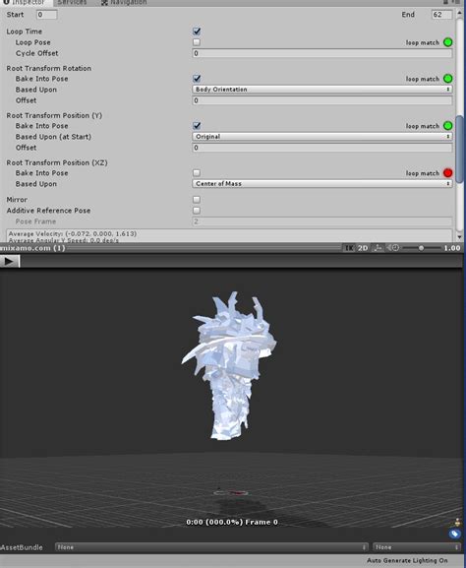Click the Pose Frame input field
466x568 pixels.
tap(322, 221)
